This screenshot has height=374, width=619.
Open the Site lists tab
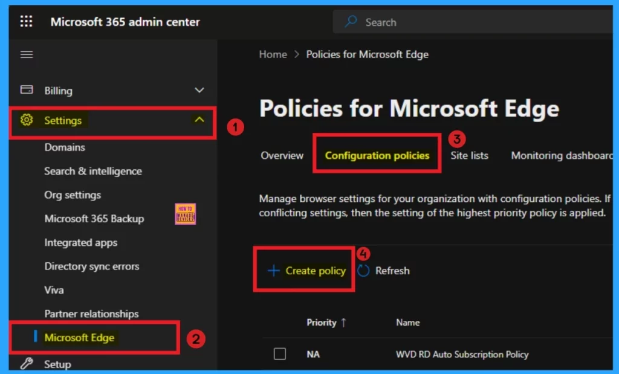469,155
